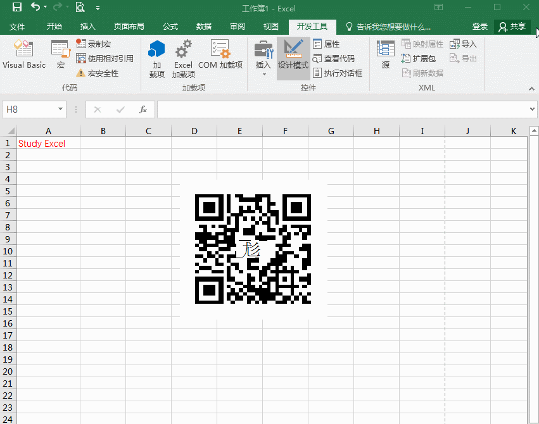Switch to the 公式 ribbon tab
The image size is (539, 424).
click(170, 27)
